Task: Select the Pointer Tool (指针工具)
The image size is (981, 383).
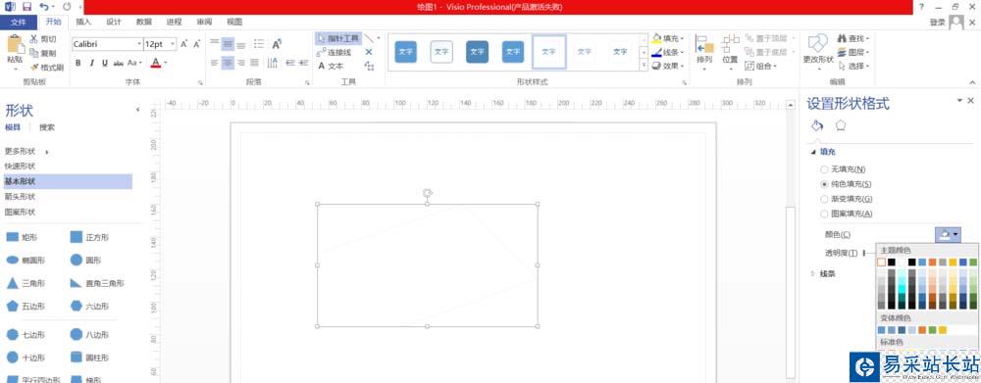Action: pyautogui.click(x=337, y=39)
